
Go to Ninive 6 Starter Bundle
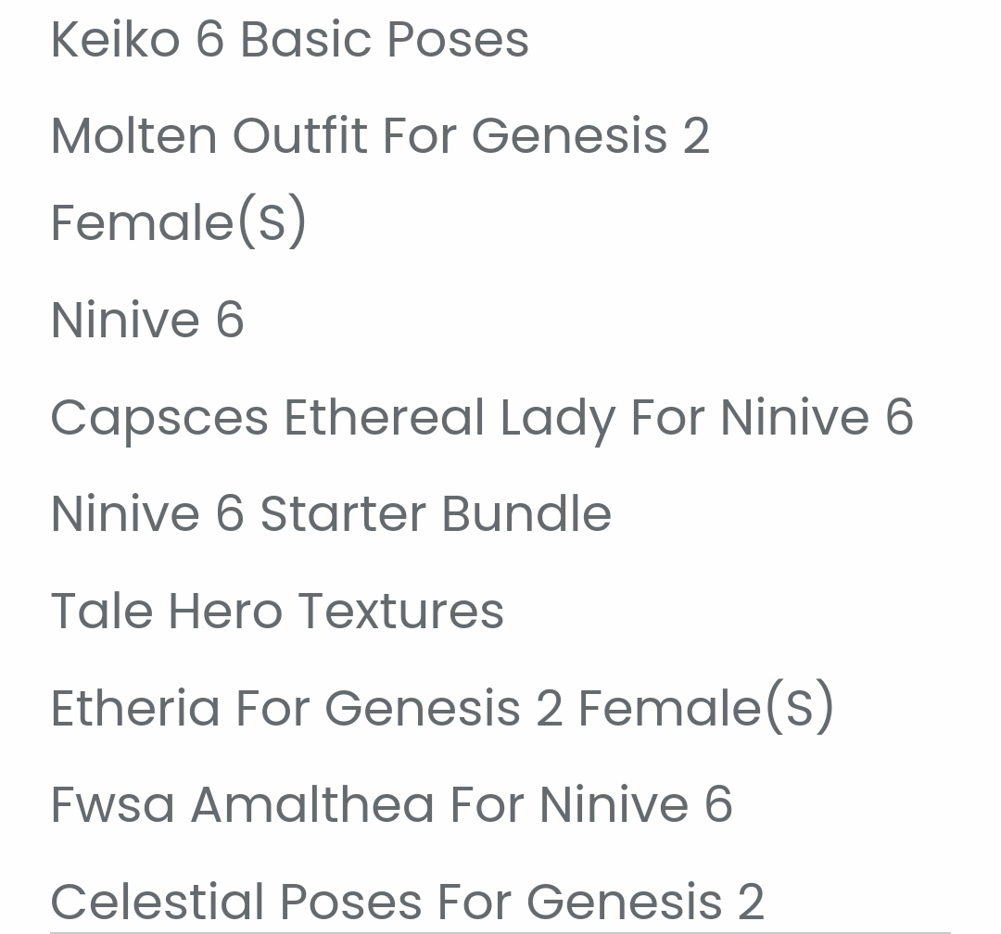coord(331,514)
